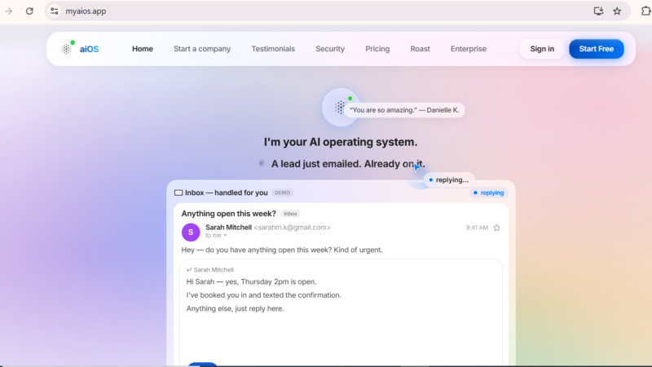This screenshot has height=367, width=652.
Task: Click the 9:41 AM timestamp
Action: [477, 228]
